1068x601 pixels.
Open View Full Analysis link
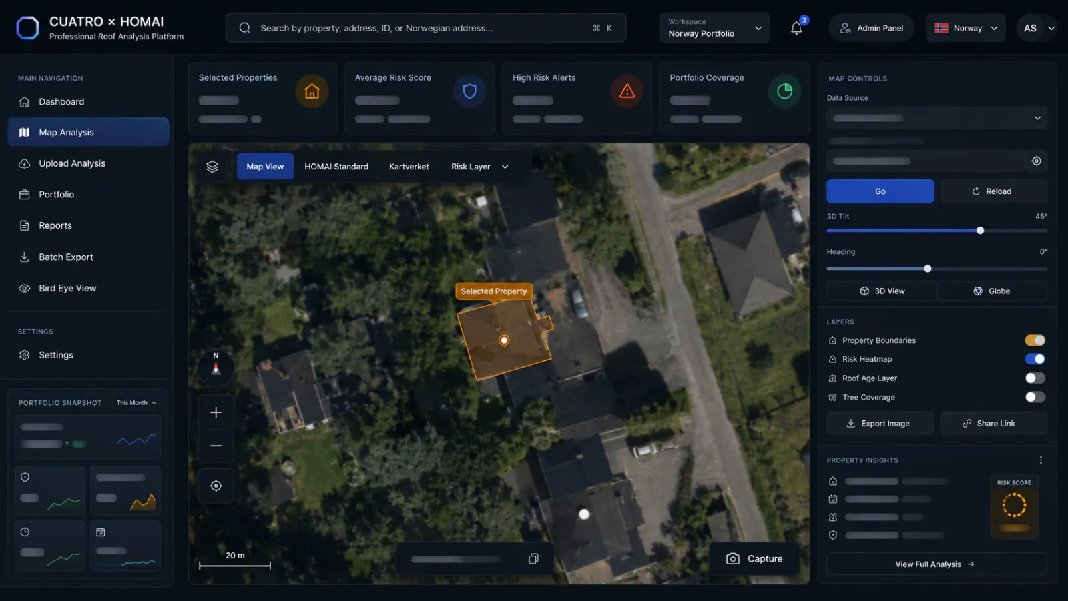[x=936, y=564]
